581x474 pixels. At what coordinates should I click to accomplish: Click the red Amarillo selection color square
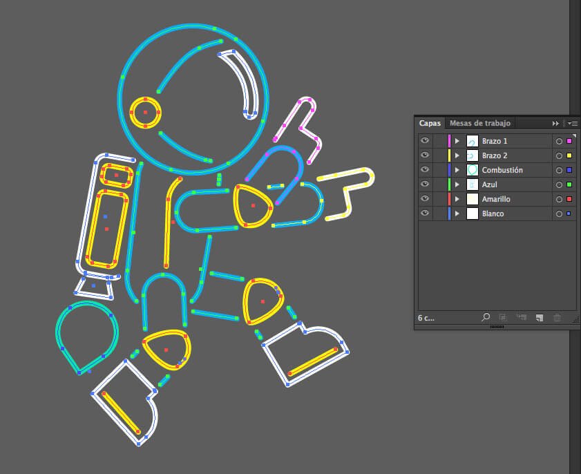(x=569, y=199)
